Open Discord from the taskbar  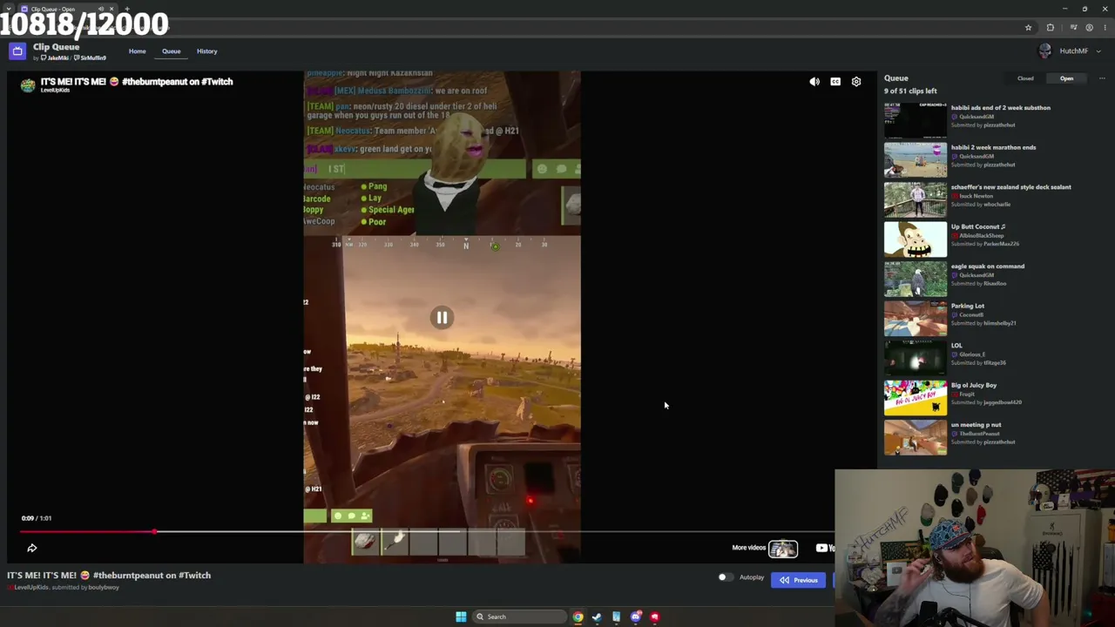[x=636, y=617]
